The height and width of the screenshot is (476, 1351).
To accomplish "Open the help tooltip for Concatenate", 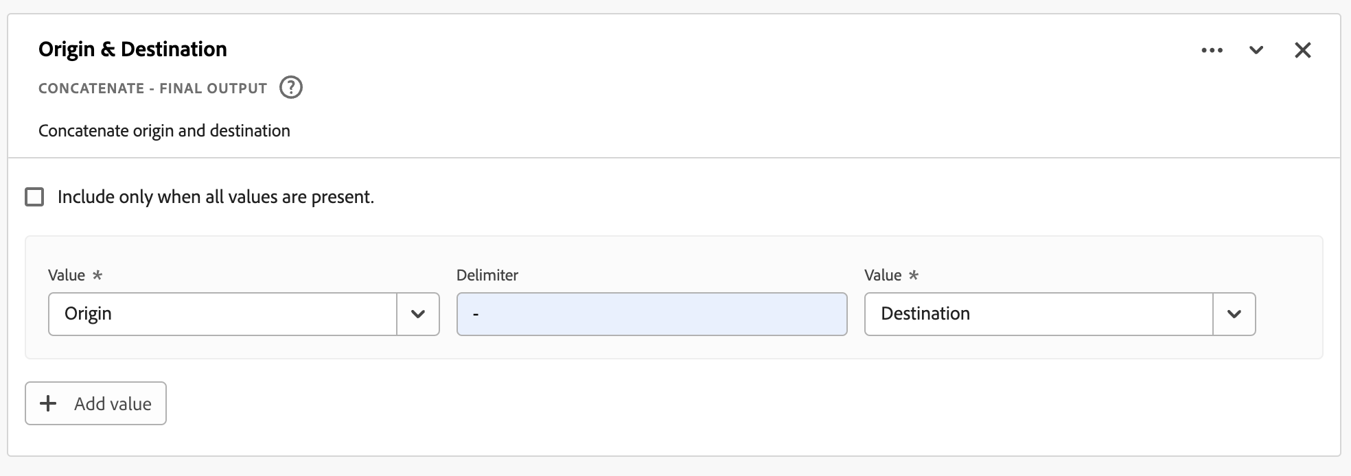I will (291, 88).
